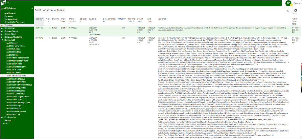Sort by the TASK OBJECT column header

coord(72,20)
